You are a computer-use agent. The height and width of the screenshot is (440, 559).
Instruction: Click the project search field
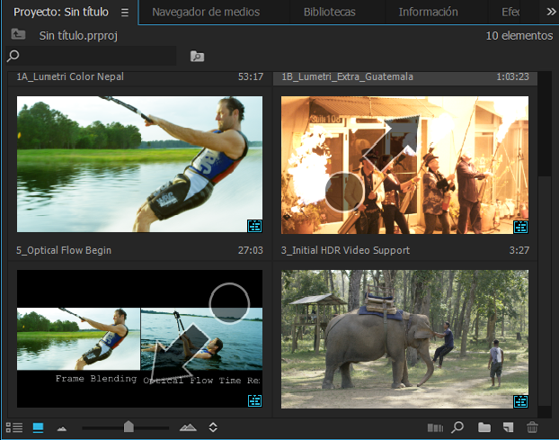pos(92,56)
